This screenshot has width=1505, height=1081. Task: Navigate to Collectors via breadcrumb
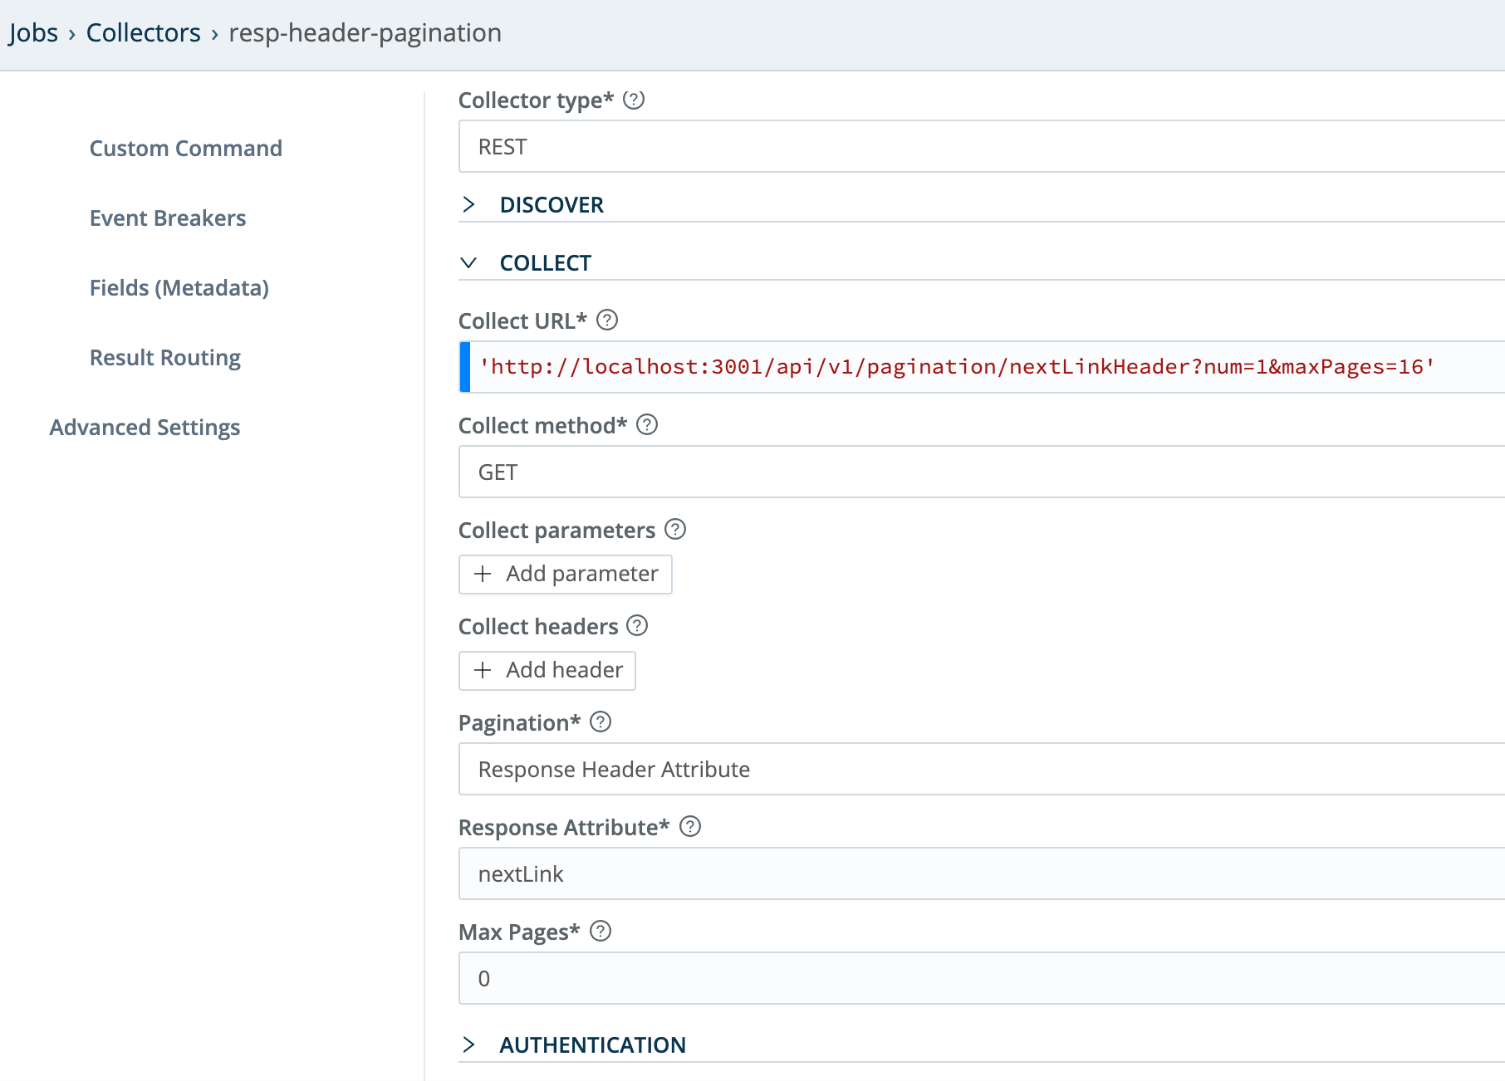pos(142,32)
